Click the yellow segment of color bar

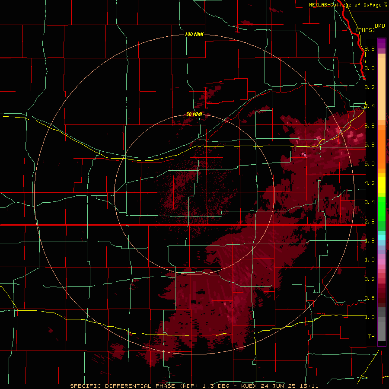tap(382, 185)
